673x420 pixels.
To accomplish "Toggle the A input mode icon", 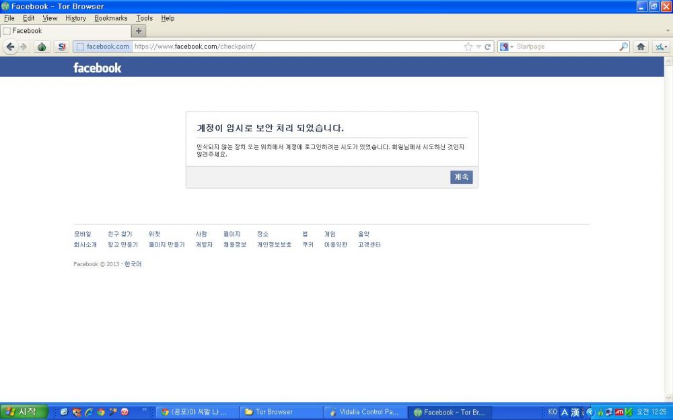I will (x=565, y=413).
